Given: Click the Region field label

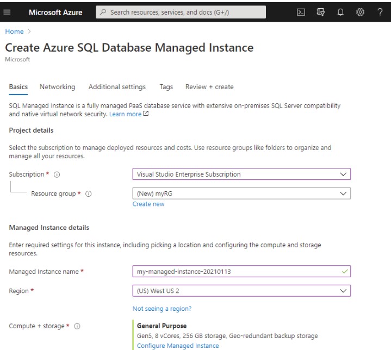Looking at the screenshot, I should click(x=18, y=291).
